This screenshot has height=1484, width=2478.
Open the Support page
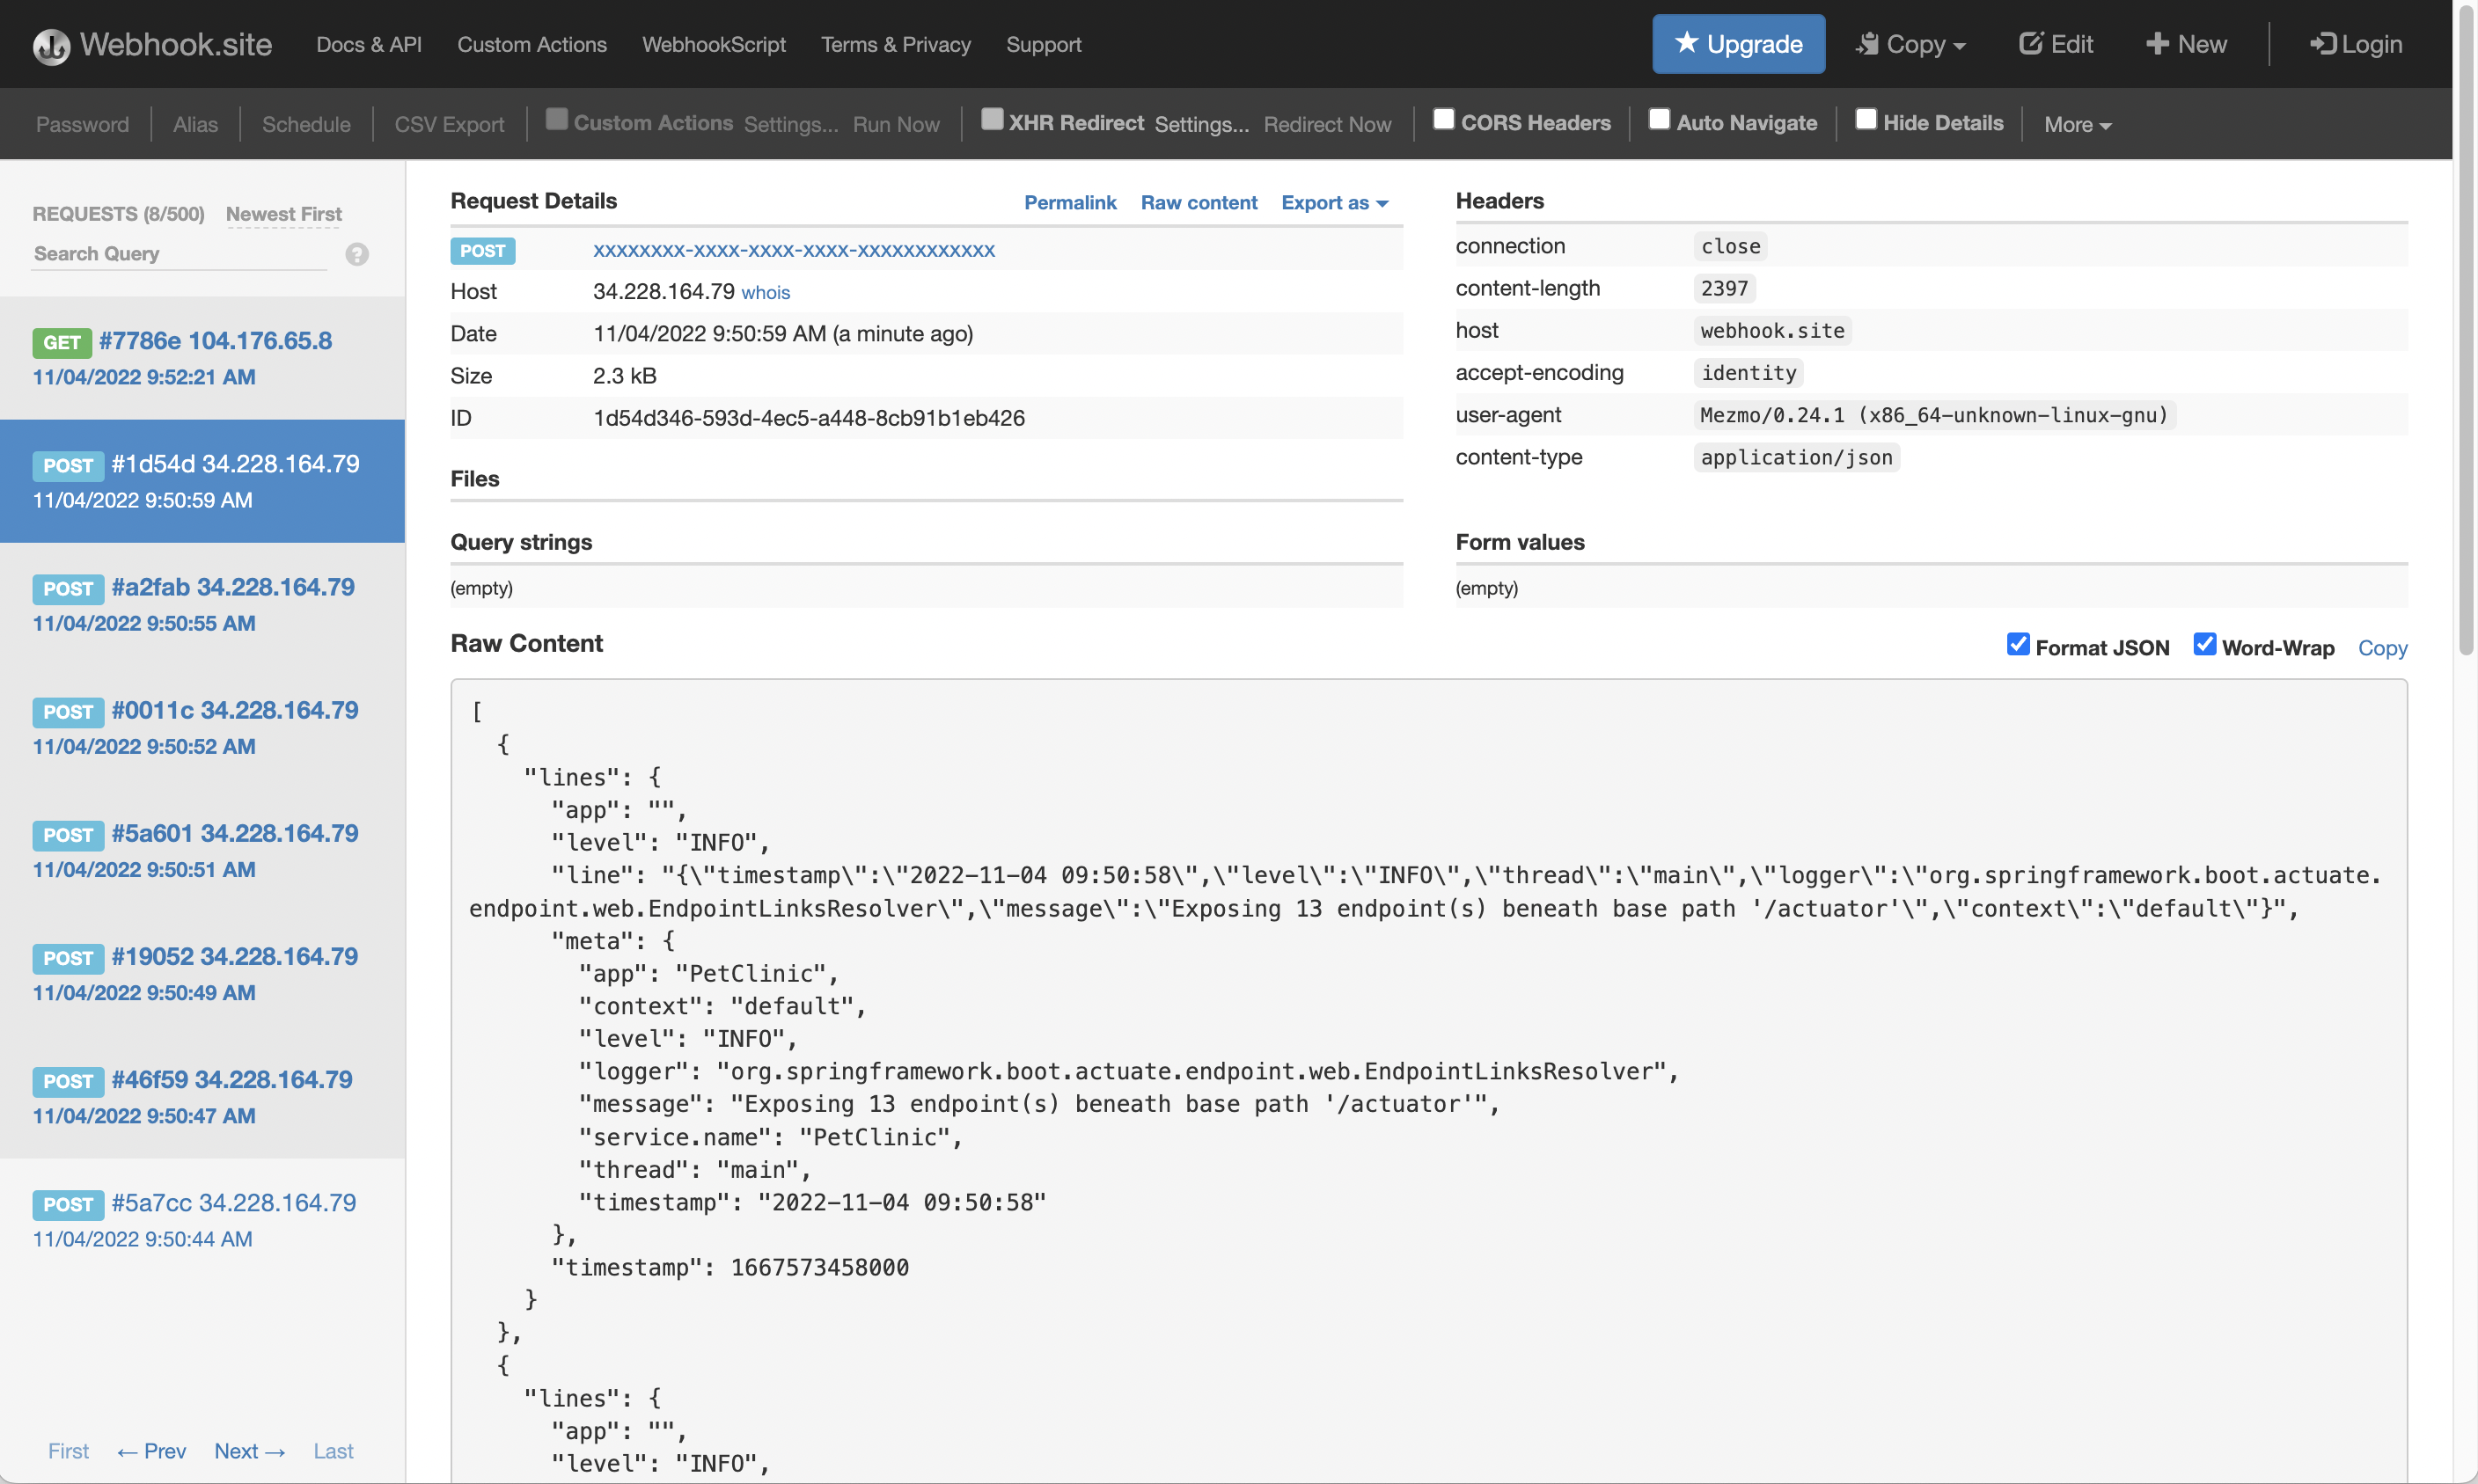[1044, 45]
